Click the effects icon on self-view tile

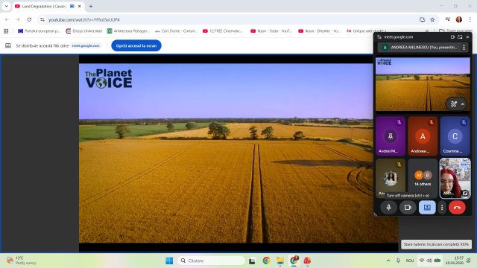465,193
